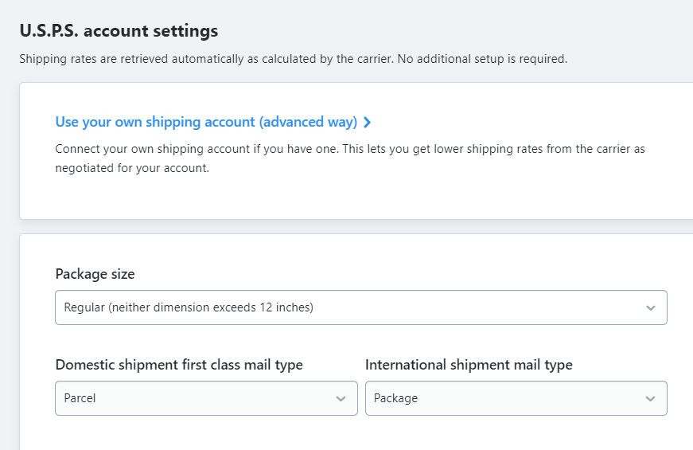Click the Domestic shipment mail type arrow
The width and height of the screenshot is (693, 450).
[x=341, y=398]
